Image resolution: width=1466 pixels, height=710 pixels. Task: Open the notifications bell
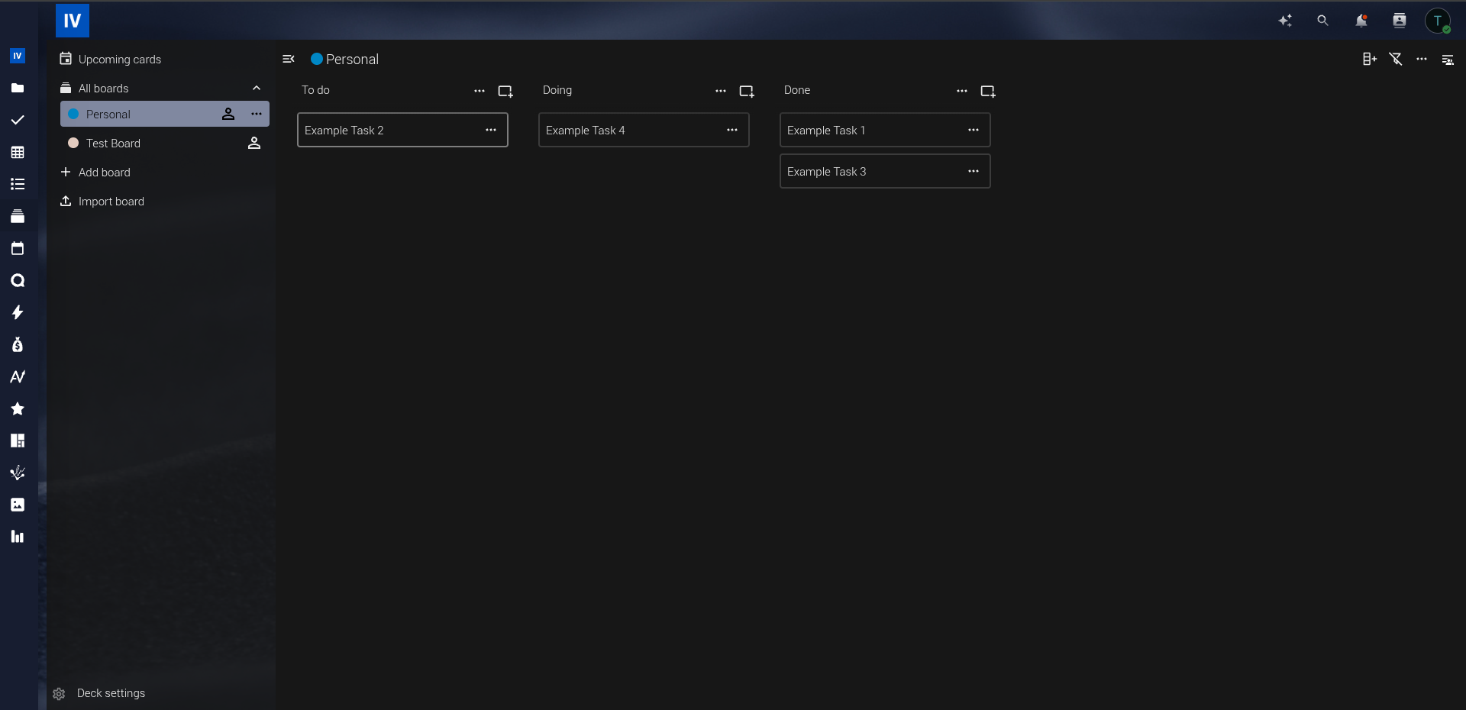tap(1361, 21)
